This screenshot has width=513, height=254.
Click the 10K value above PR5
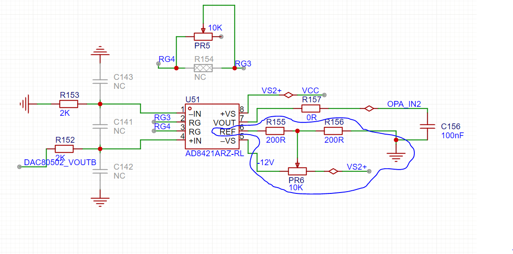point(215,28)
